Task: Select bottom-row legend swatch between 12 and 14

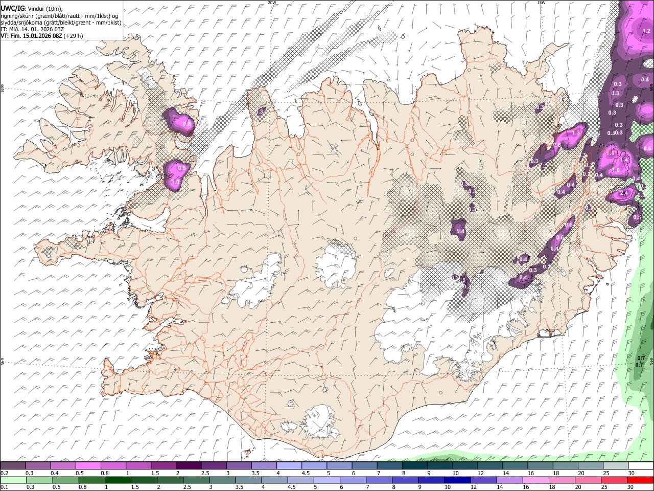Action: 483,480
